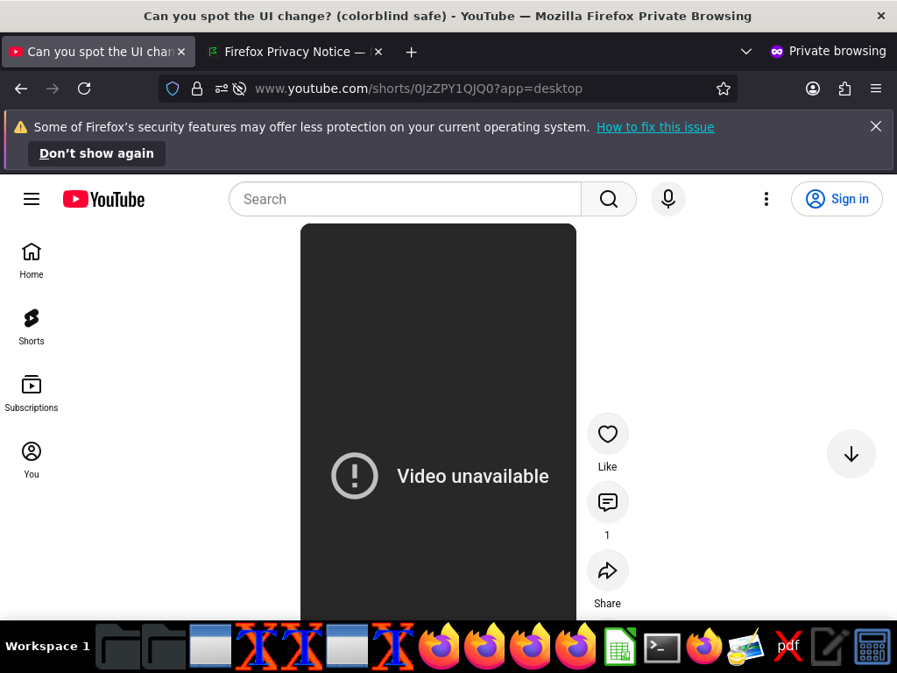Open comments for the Short
Screen dimensions: 897x673
(608, 502)
